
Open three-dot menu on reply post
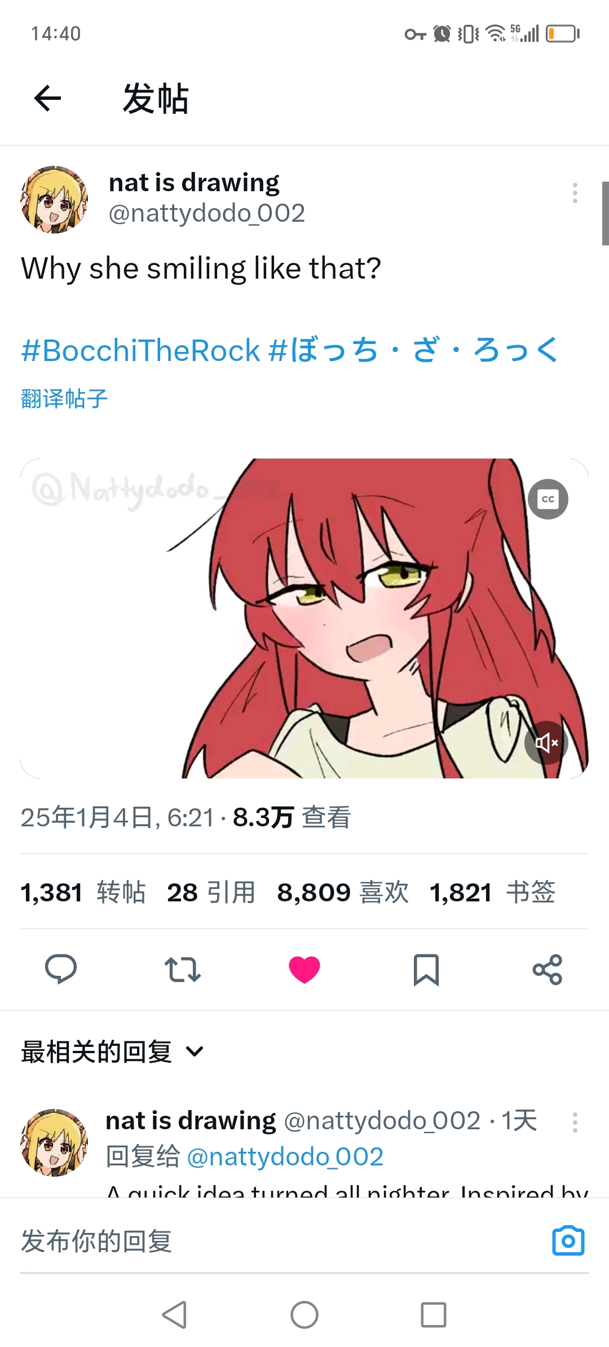(x=575, y=1122)
